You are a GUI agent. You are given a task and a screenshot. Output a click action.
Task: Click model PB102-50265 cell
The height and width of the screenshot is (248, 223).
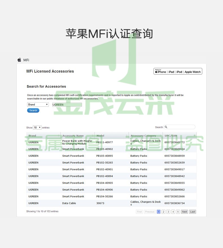104,163
